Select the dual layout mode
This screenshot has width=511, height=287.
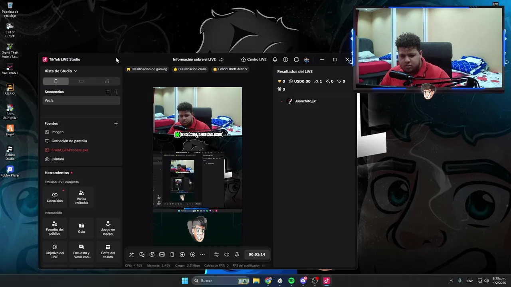pos(107,81)
